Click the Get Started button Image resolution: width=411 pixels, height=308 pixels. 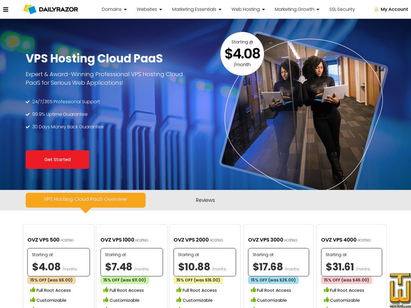click(x=57, y=159)
